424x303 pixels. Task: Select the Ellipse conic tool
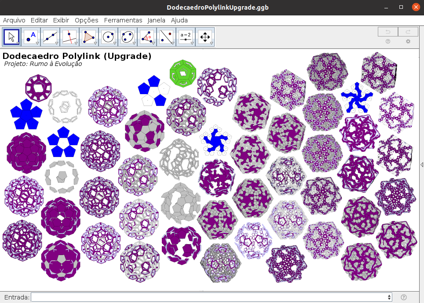(x=128, y=37)
